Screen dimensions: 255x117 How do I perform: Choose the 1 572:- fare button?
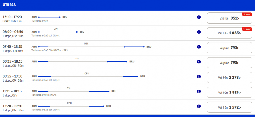click(x=229, y=107)
